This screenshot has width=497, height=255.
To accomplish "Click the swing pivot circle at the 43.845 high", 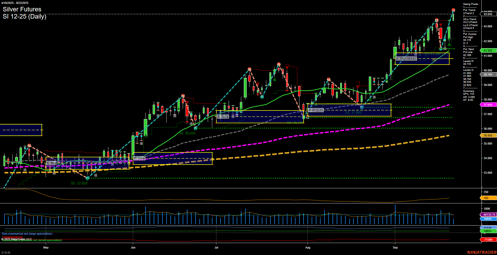I will (x=453, y=10).
